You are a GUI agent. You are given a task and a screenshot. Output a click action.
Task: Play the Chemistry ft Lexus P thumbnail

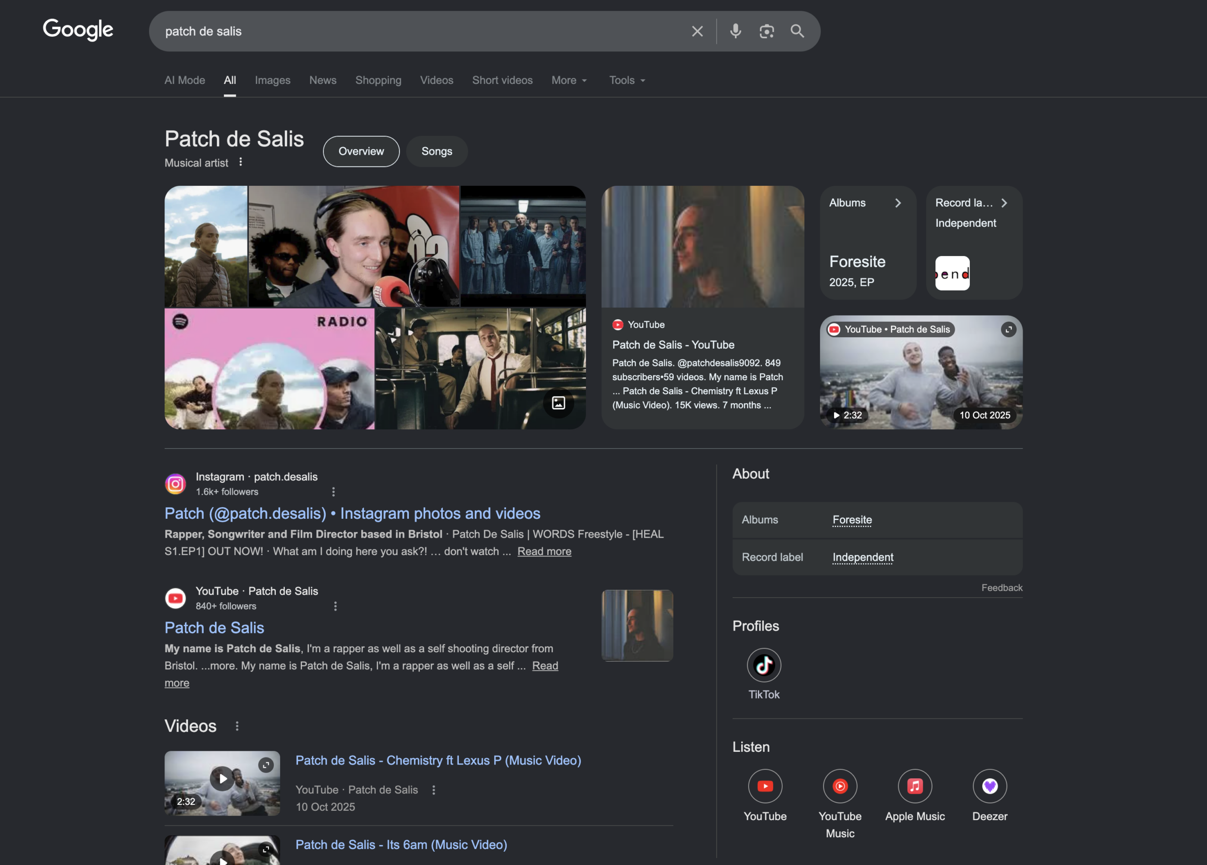[222, 779]
